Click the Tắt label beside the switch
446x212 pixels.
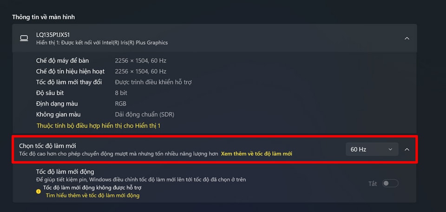373,184
